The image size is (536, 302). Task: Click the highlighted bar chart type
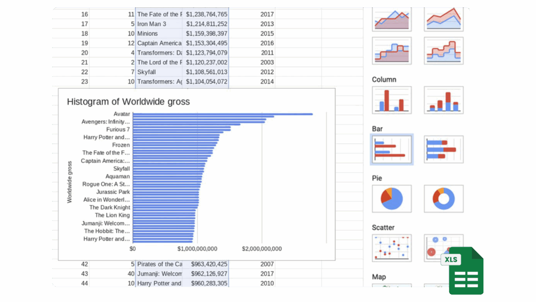point(392,149)
